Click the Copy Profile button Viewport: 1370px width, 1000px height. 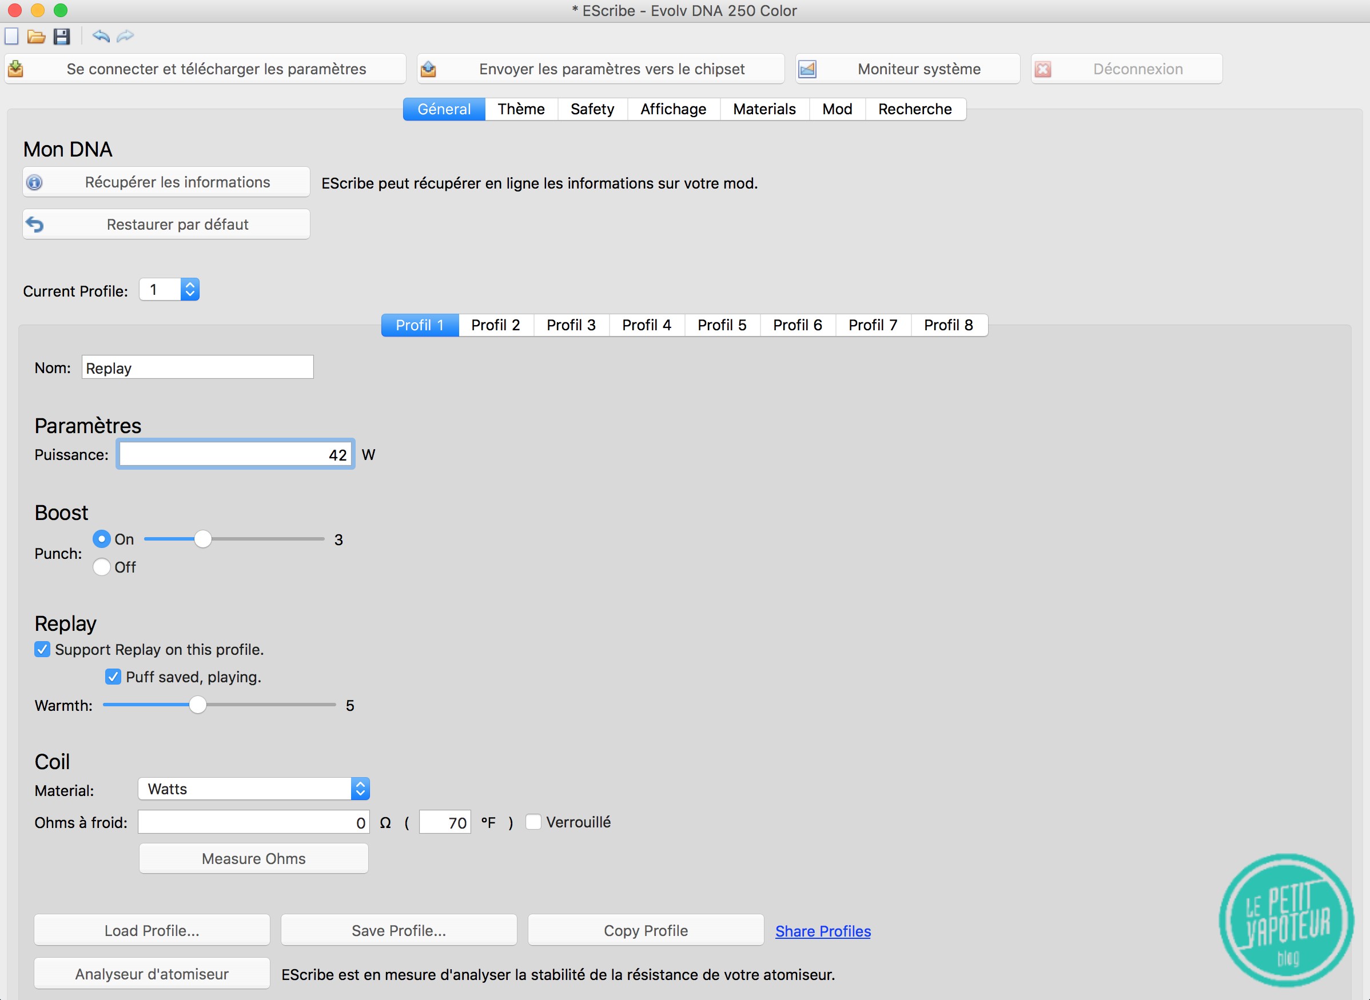click(x=646, y=930)
